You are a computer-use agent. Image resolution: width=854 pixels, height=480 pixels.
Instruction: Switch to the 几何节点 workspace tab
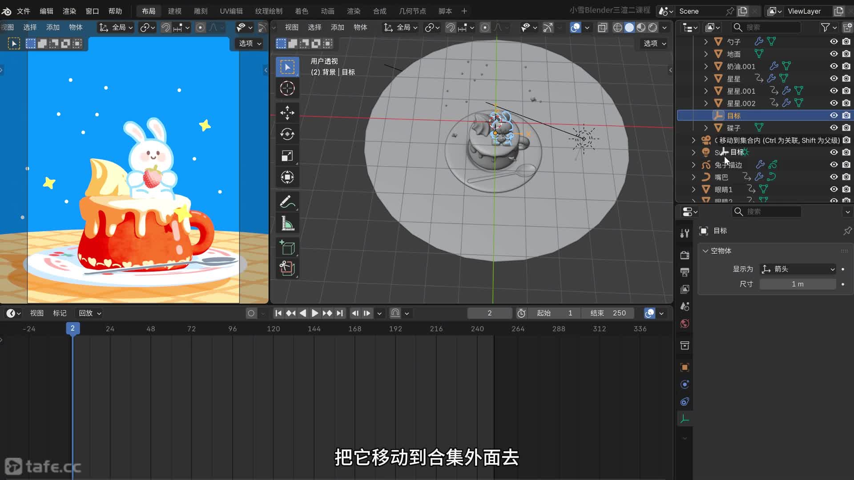(x=412, y=11)
